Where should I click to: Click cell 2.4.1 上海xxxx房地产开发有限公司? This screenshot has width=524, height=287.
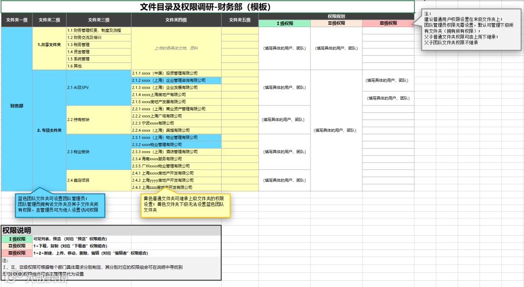(x=176, y=173)
